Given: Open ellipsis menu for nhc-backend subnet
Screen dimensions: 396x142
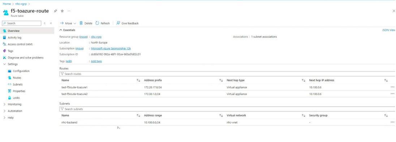Looking at the screenshot, I should point(392,122).
